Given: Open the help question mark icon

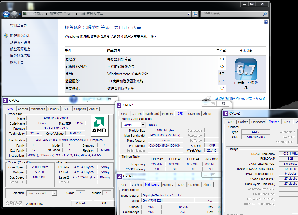Looking at the screenshot, I should coord(266,22).
